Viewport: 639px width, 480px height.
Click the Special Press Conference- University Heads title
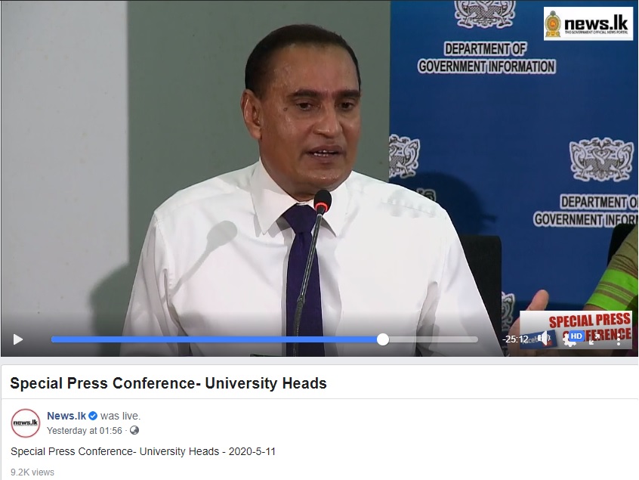point(168,383)
